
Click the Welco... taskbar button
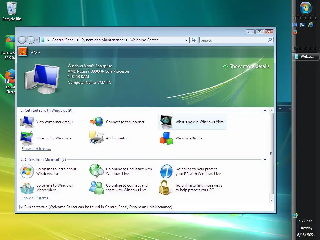point(305,56)
